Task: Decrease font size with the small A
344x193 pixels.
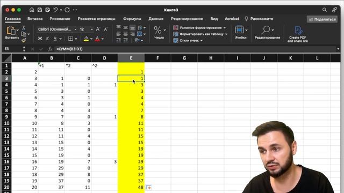Action: coord(105,29)
